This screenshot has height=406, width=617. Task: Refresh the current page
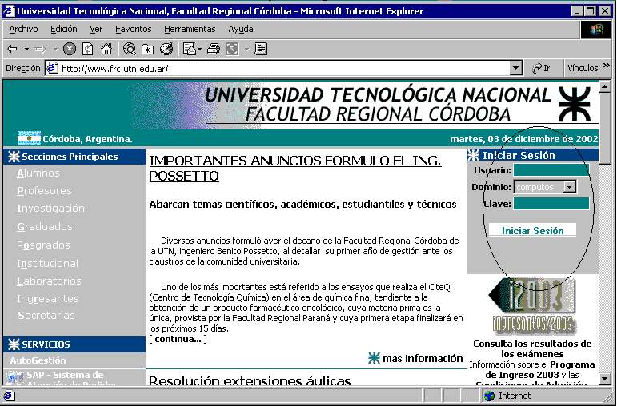coord(87,49)
